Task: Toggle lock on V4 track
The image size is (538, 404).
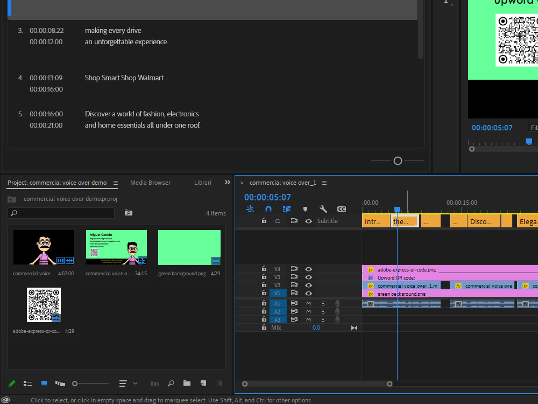Action: (264, 269)
